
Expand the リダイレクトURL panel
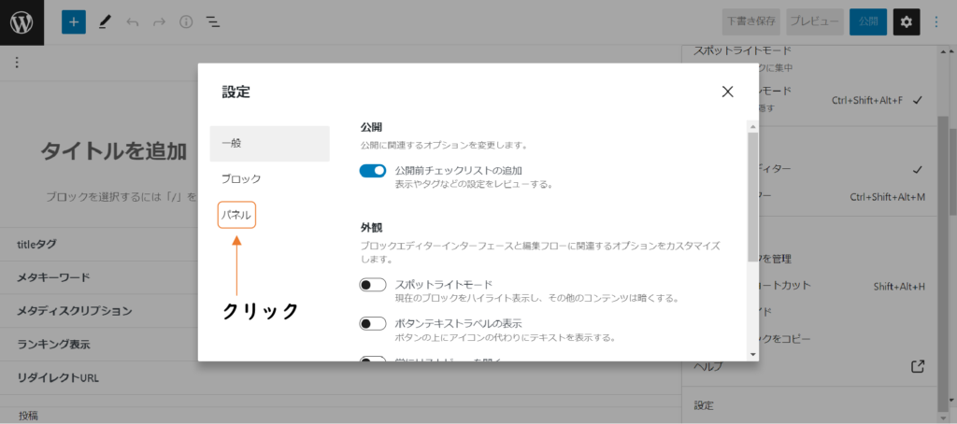coord(340,377)
